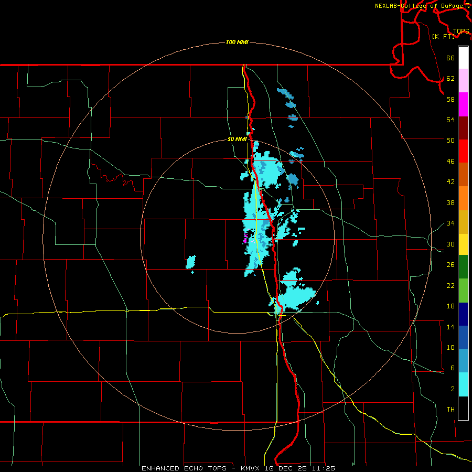Click the light blue legend band near 6
The height and width of the screenshot is (472, 472).
[463, 361]
